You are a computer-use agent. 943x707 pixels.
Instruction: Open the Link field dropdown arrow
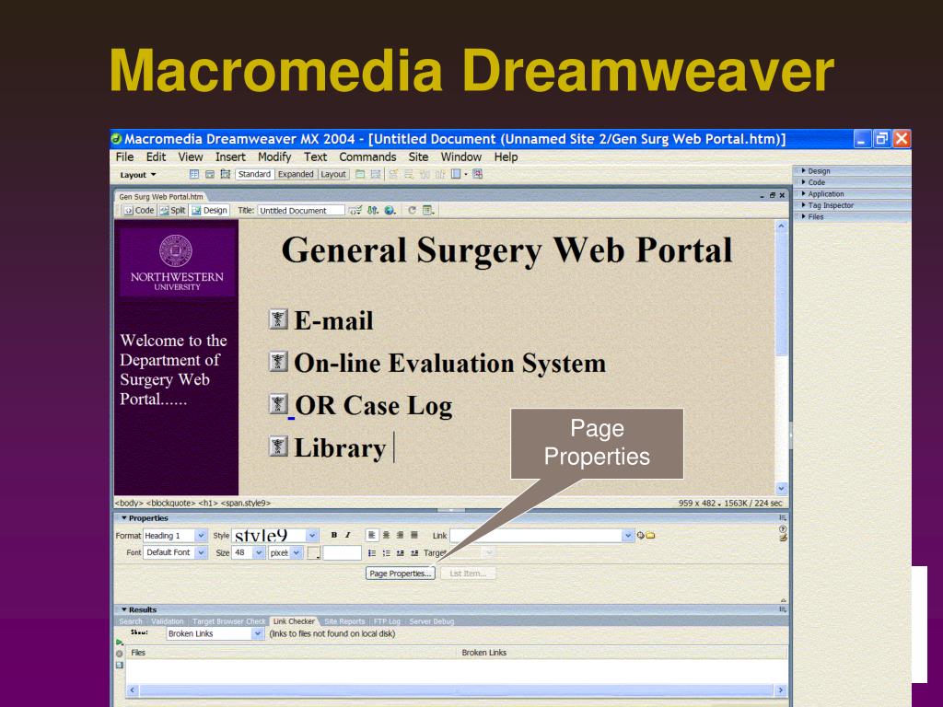click(x=628, y=535)
